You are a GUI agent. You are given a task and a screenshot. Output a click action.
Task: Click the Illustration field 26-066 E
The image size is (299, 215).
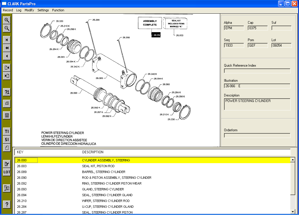(257, 86)
